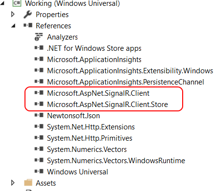Click the reference icon beside Newtonsoft.Json
The width and height of the screenshot is (215, 191).
pyautogui.click(x=39, y=115)
